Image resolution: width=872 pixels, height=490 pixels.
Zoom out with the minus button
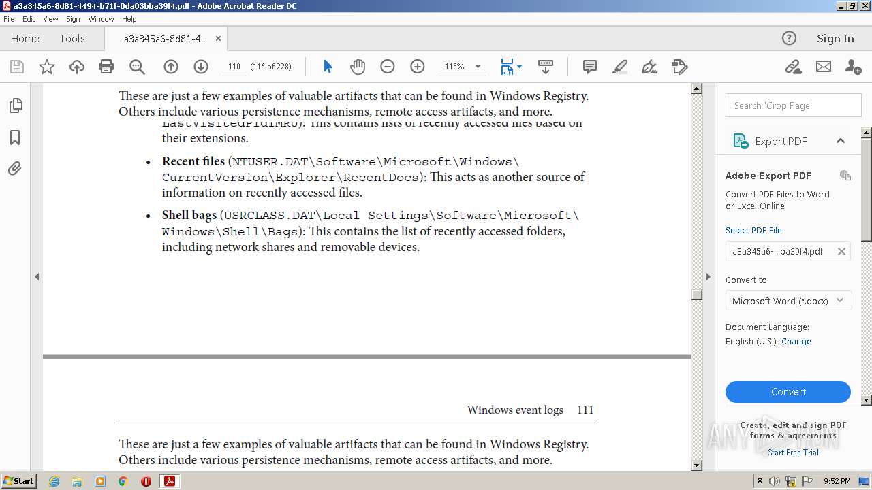coord(387,67)
